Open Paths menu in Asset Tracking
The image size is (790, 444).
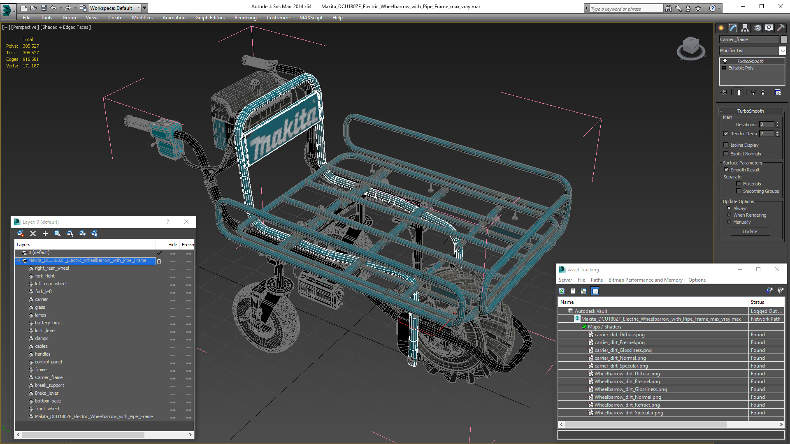(x=597, y=280)
